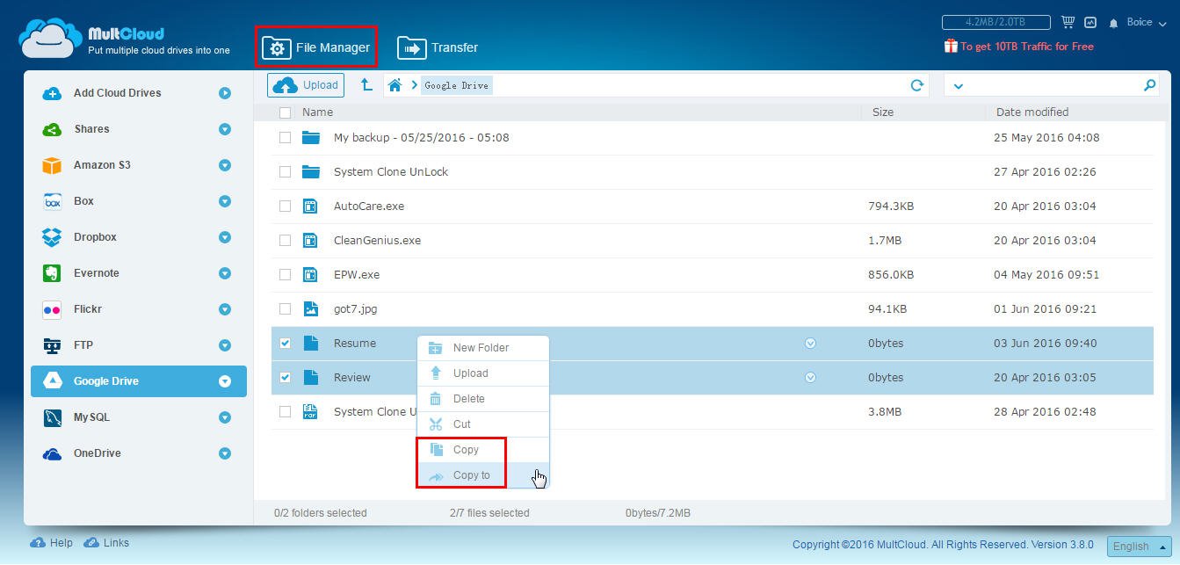Viewport: 1180px width, 565px height.
Task: Click the got7.jpg image file icon
Action: [310, 308]
